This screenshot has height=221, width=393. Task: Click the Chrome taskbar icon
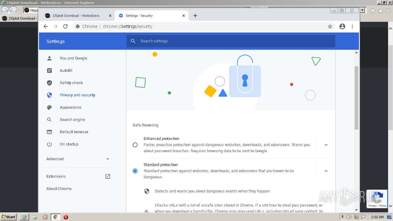pyautogui.click(x=55, y=217)
